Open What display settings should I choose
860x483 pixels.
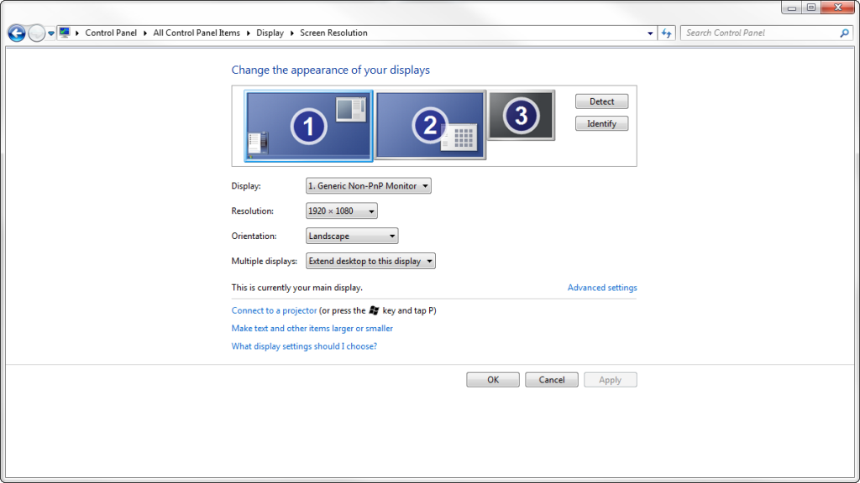point(304,346)
